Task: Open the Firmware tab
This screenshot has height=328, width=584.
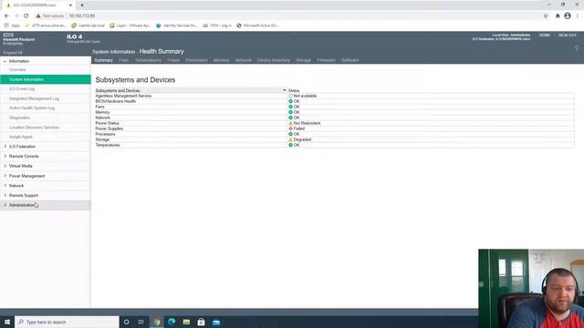Action: click(x=327, y=60)
